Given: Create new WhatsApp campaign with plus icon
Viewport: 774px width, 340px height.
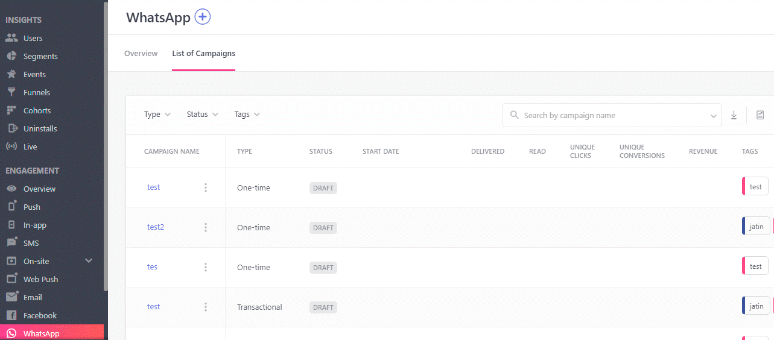Looking at the screenshot, I should click(x=203, y=17).
